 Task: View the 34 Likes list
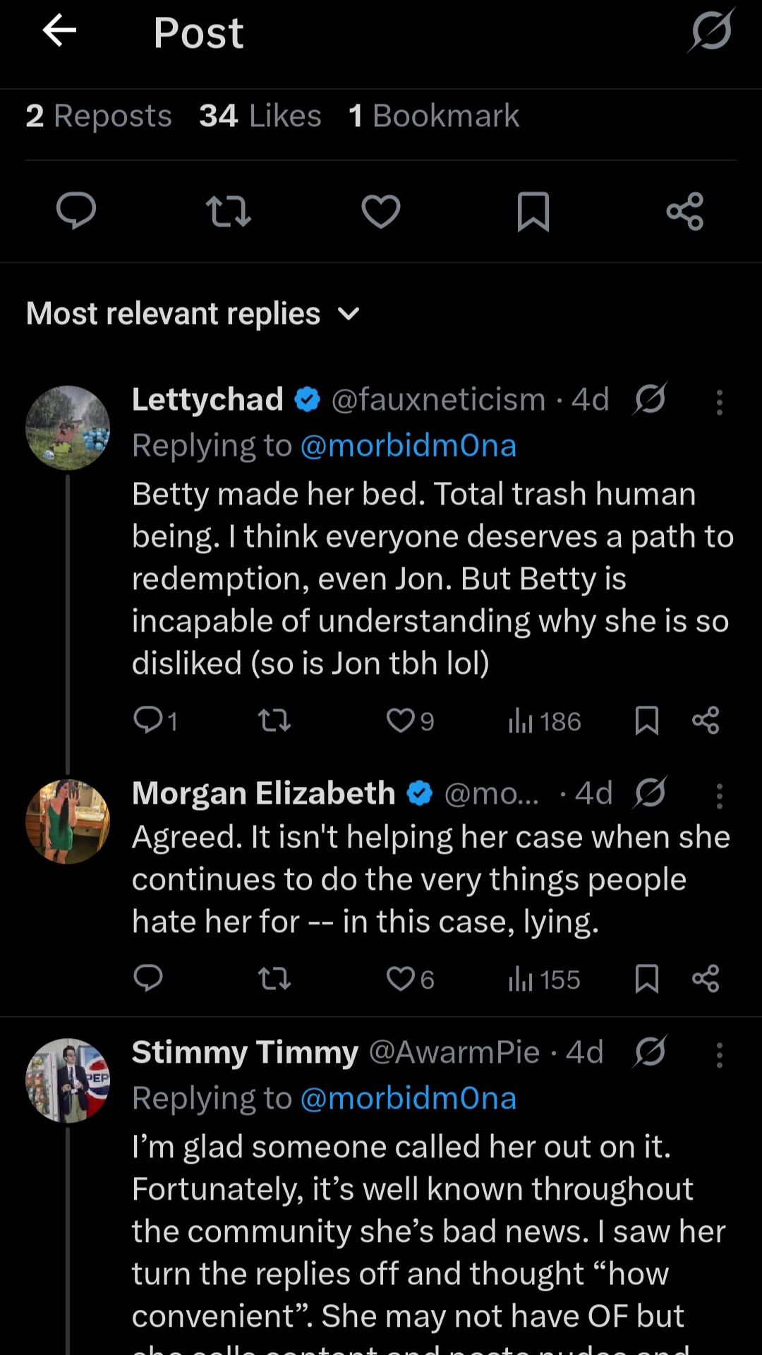(260, 116)
